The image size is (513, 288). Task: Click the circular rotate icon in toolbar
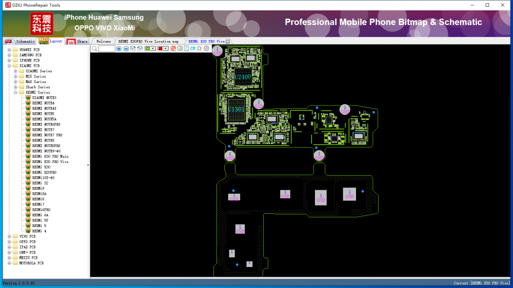(x=206, y=49)
